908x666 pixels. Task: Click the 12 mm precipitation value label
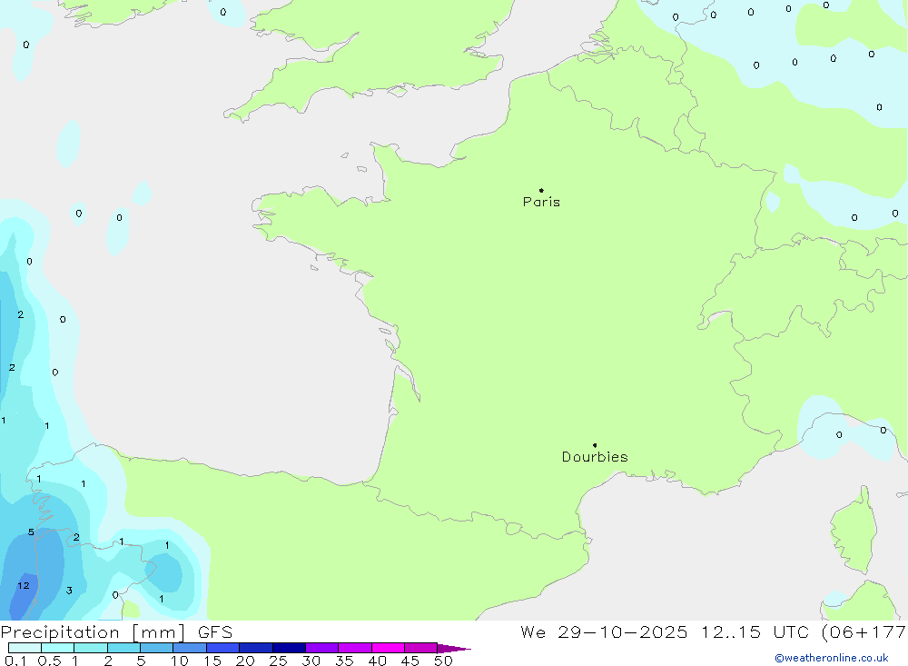[24, 585]
